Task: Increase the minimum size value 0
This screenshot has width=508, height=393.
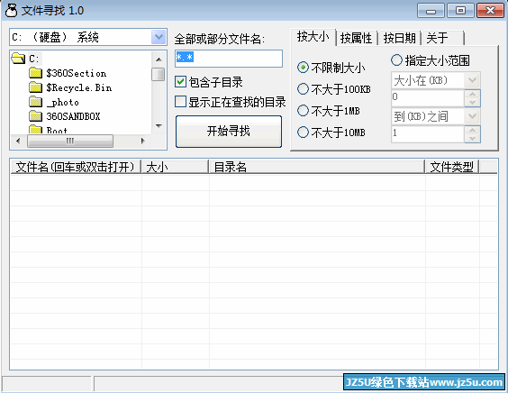Action: click(472, 94)
